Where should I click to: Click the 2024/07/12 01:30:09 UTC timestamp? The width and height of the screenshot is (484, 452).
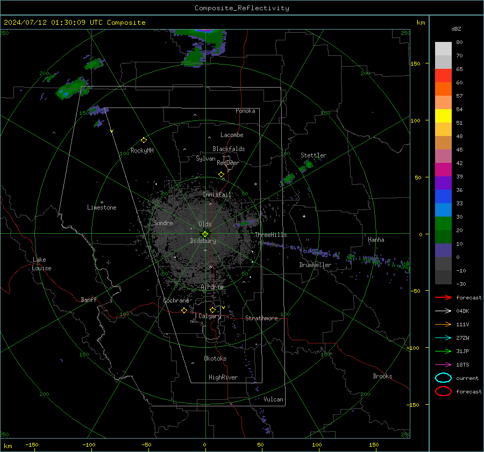pos(53,23)
